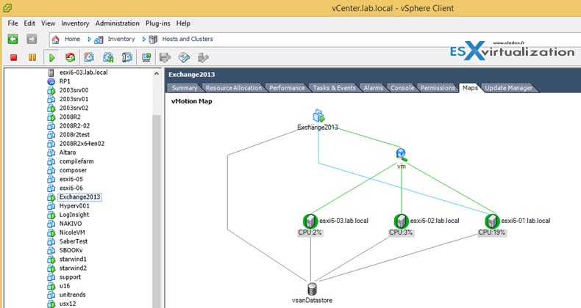Switch to the Permissions tab
This screenshot has width=581, height=308.
[x=438, y=88]
